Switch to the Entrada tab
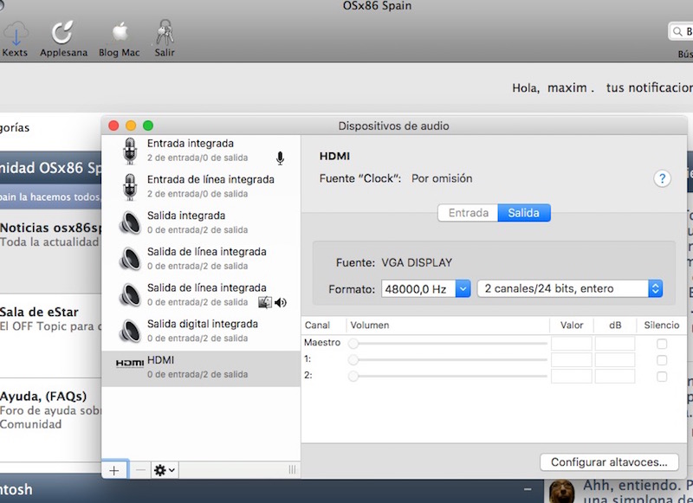This screenshot has width=693, height=503. (468, 213)
